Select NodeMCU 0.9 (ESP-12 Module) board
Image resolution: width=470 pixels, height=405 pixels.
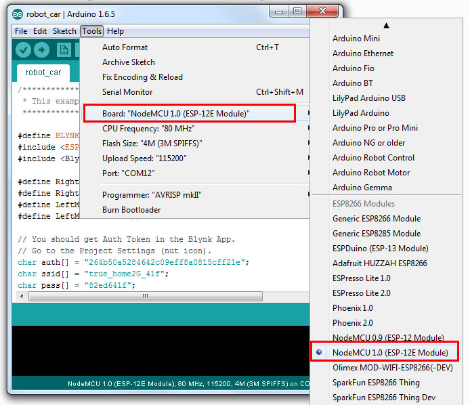[x=386, y=337]
